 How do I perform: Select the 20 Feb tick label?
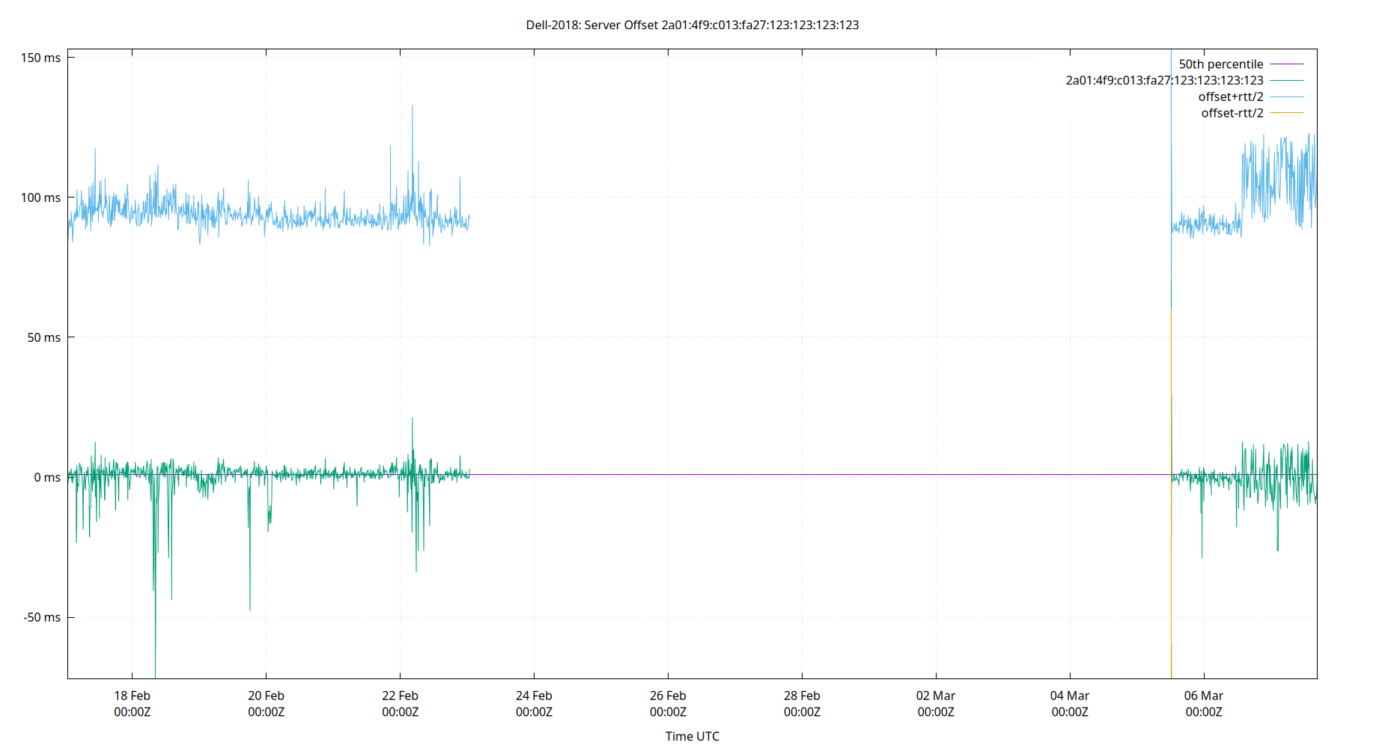pos(266,696)
